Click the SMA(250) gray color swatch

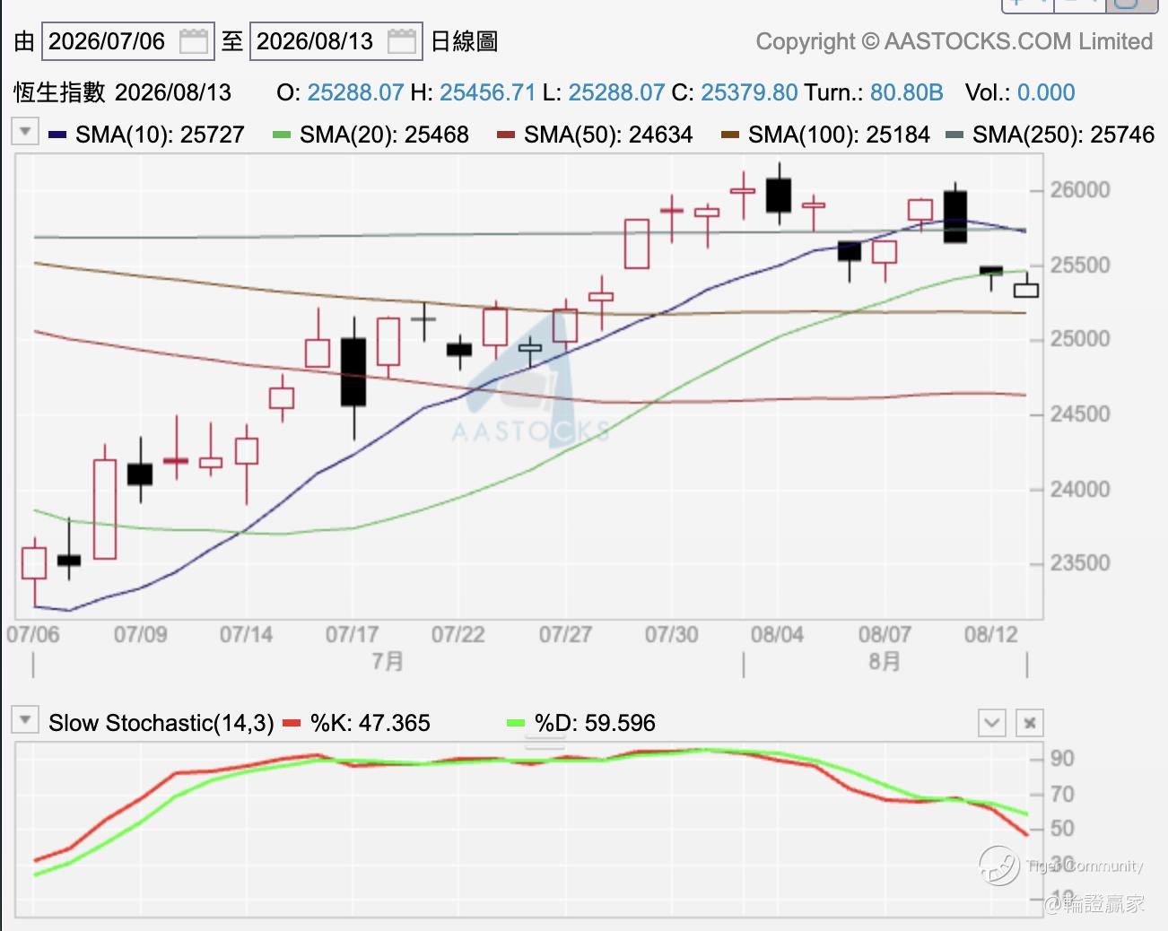954,135
